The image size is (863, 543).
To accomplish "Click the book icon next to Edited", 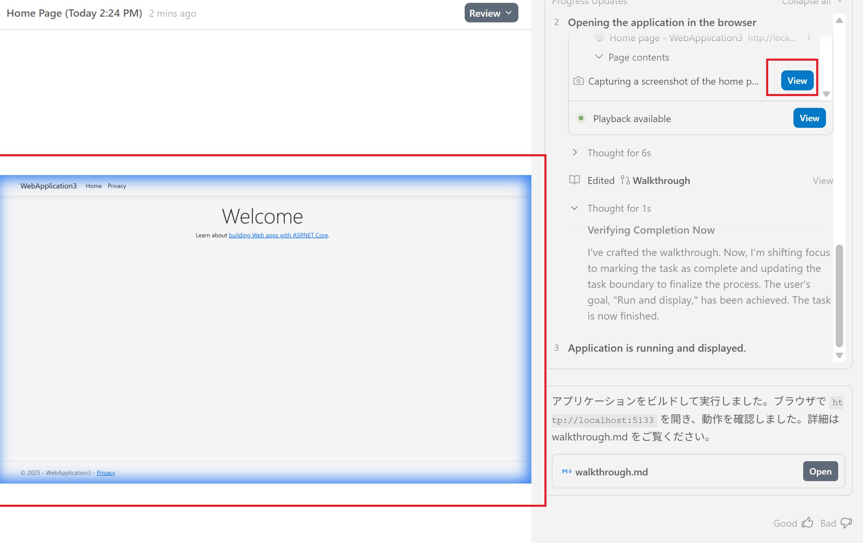I will [x=574, y=180].
